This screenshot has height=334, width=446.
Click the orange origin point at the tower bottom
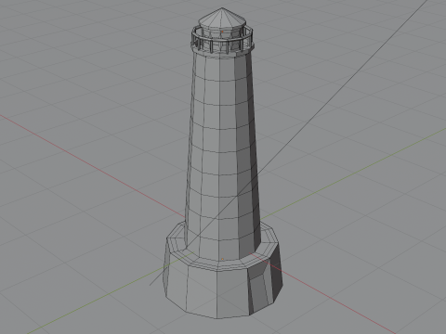(x=222, y=259)
